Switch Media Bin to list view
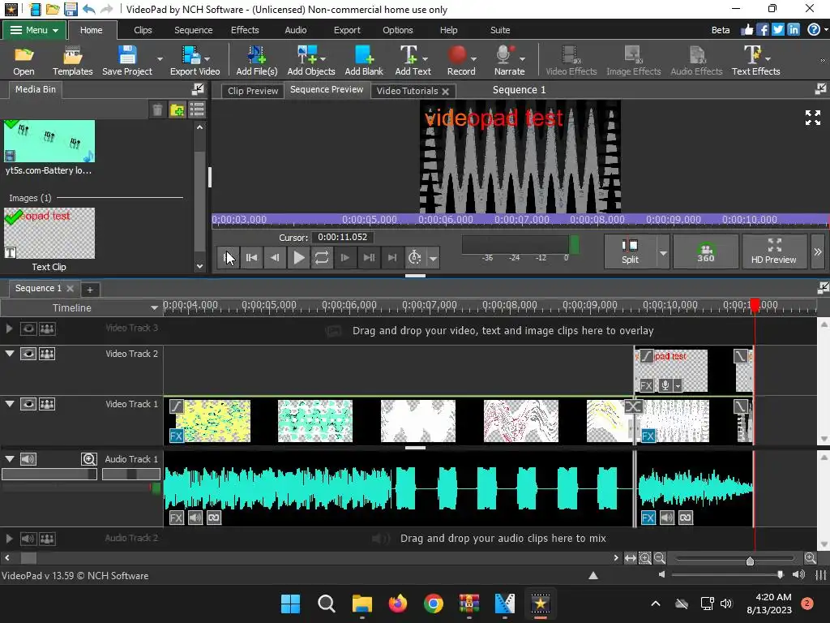 (x=197, y=110)
